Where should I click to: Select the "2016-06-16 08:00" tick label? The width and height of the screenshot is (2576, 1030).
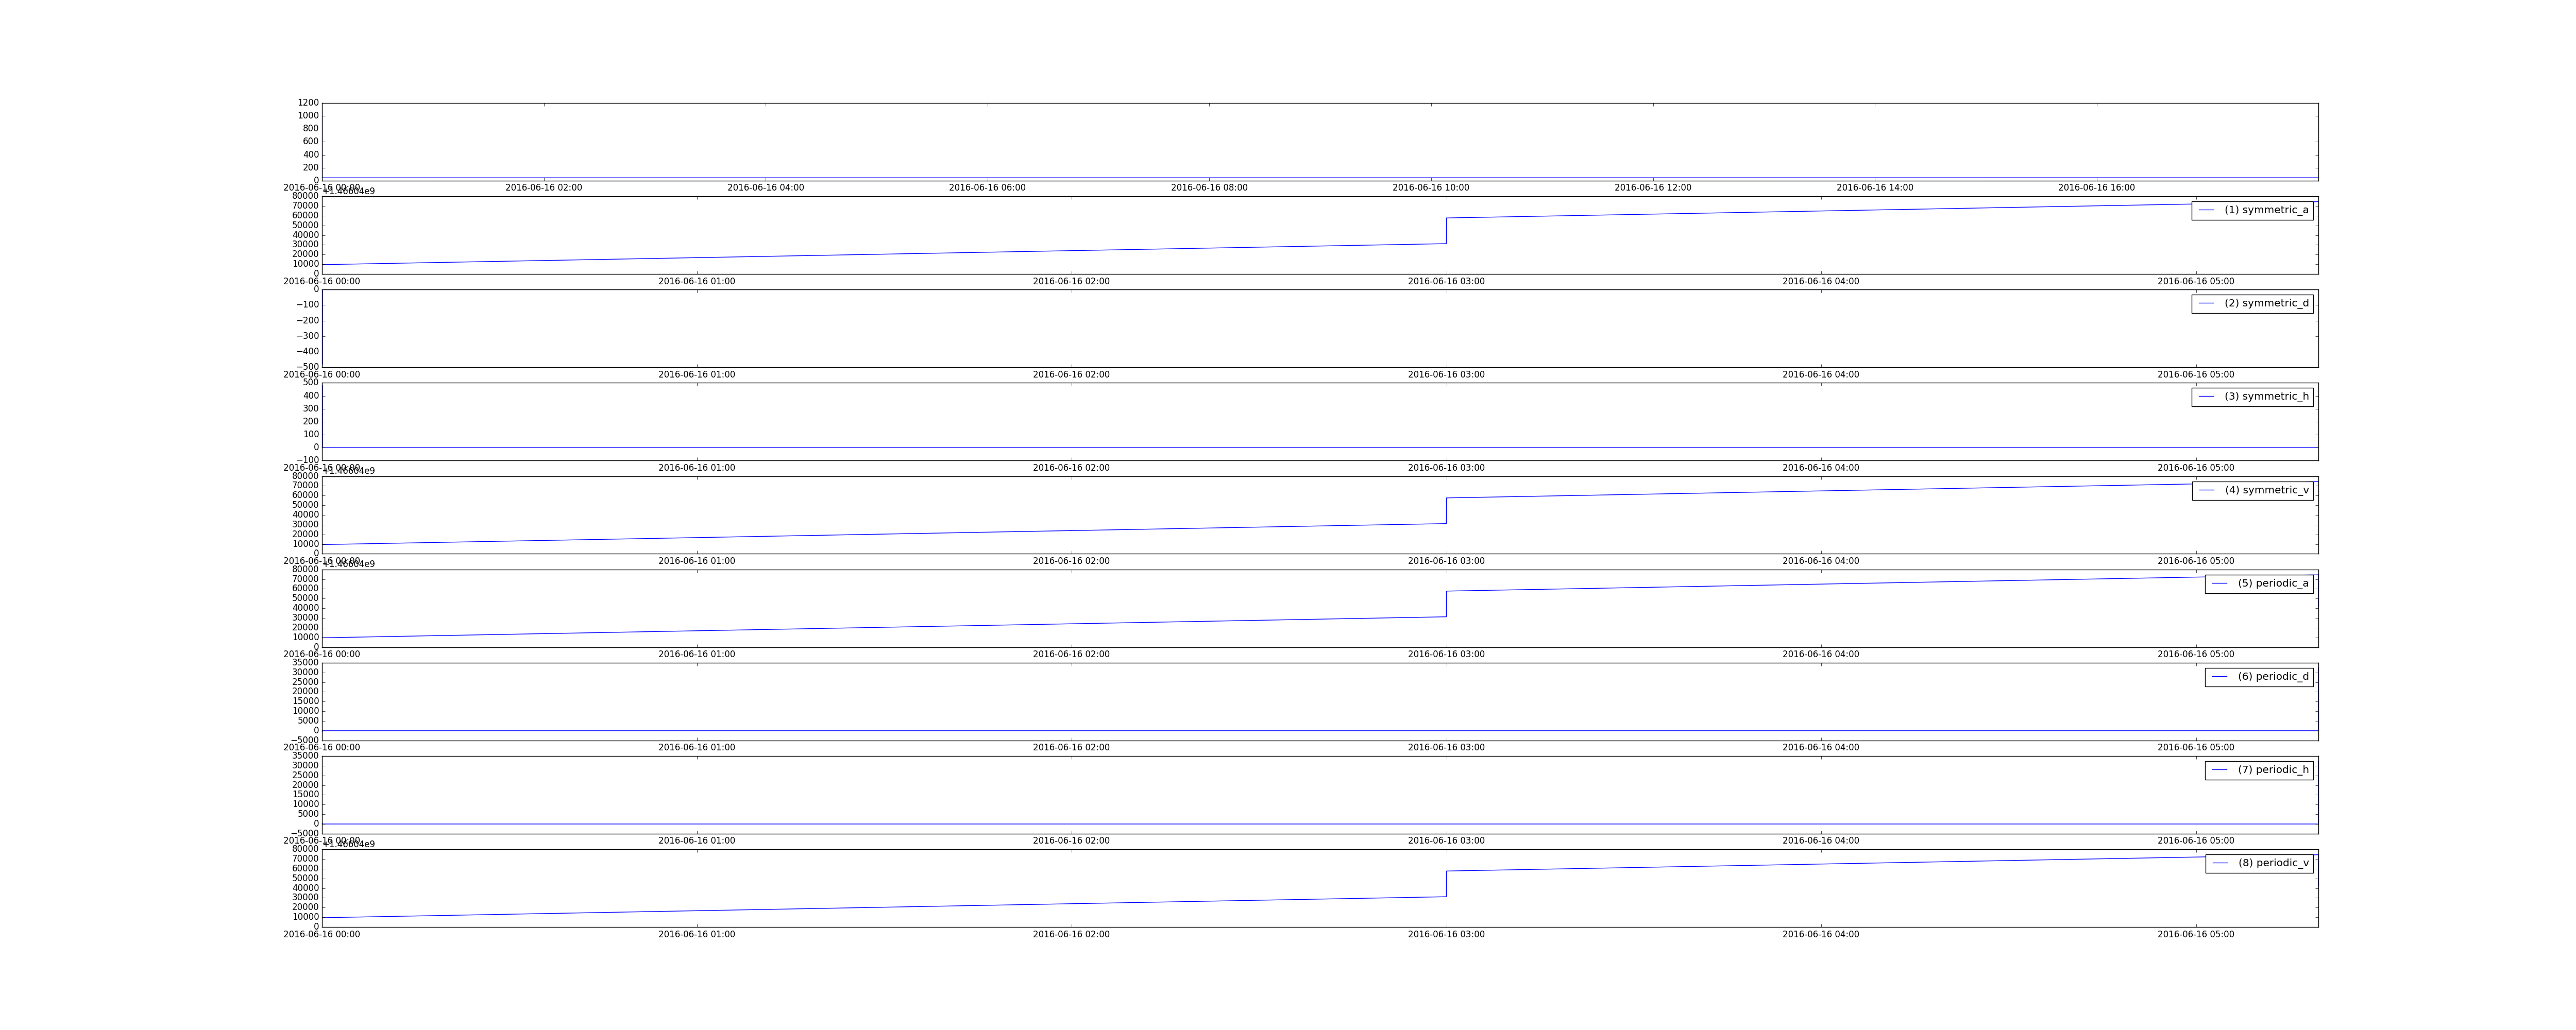coord(1209,187)
